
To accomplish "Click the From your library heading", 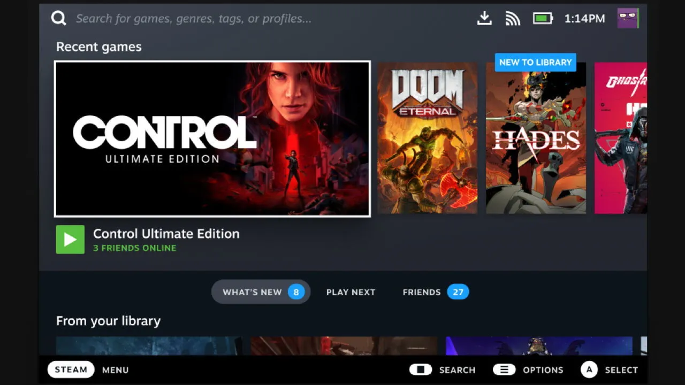I will (108, 321).
